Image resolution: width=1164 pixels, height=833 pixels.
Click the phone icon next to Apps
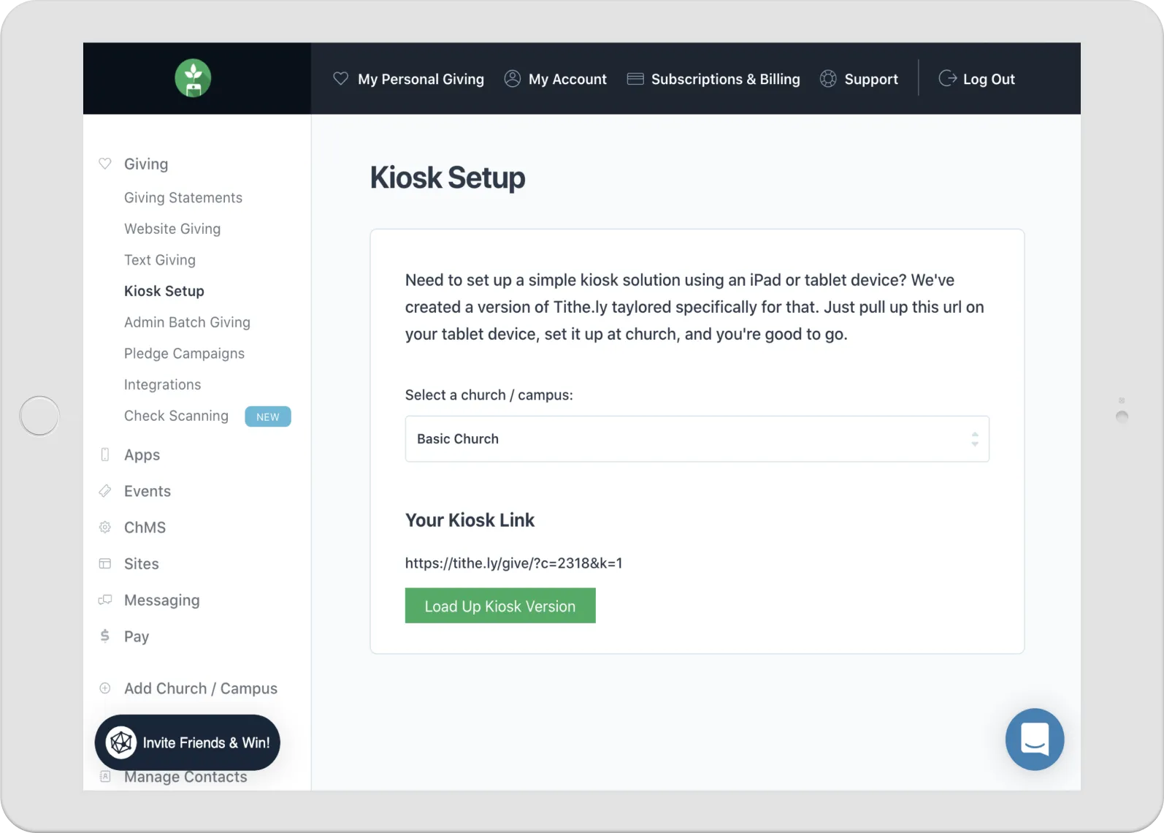tap(105, 454)
